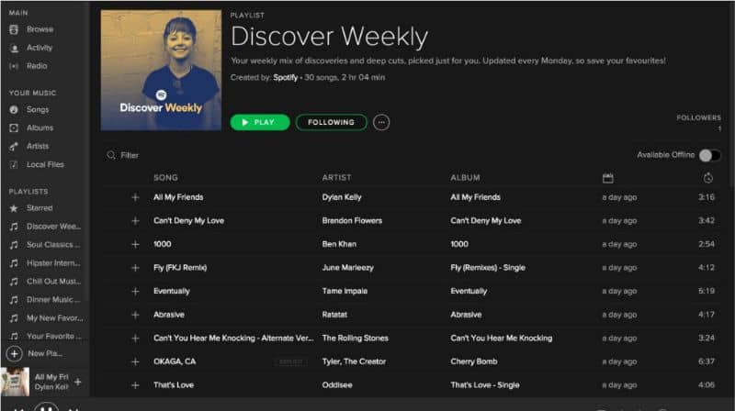735x411 pixels.
Task: Click artist Ben Khan
Action: [339, 244]
